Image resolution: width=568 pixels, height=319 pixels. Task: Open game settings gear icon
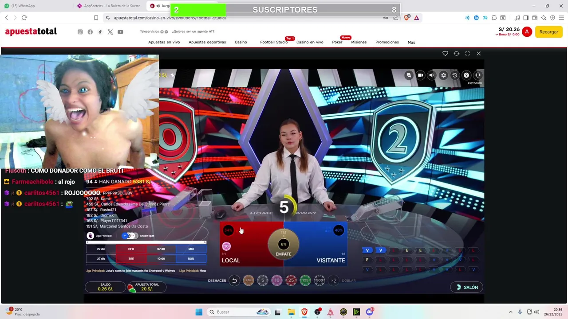[443, 75]
